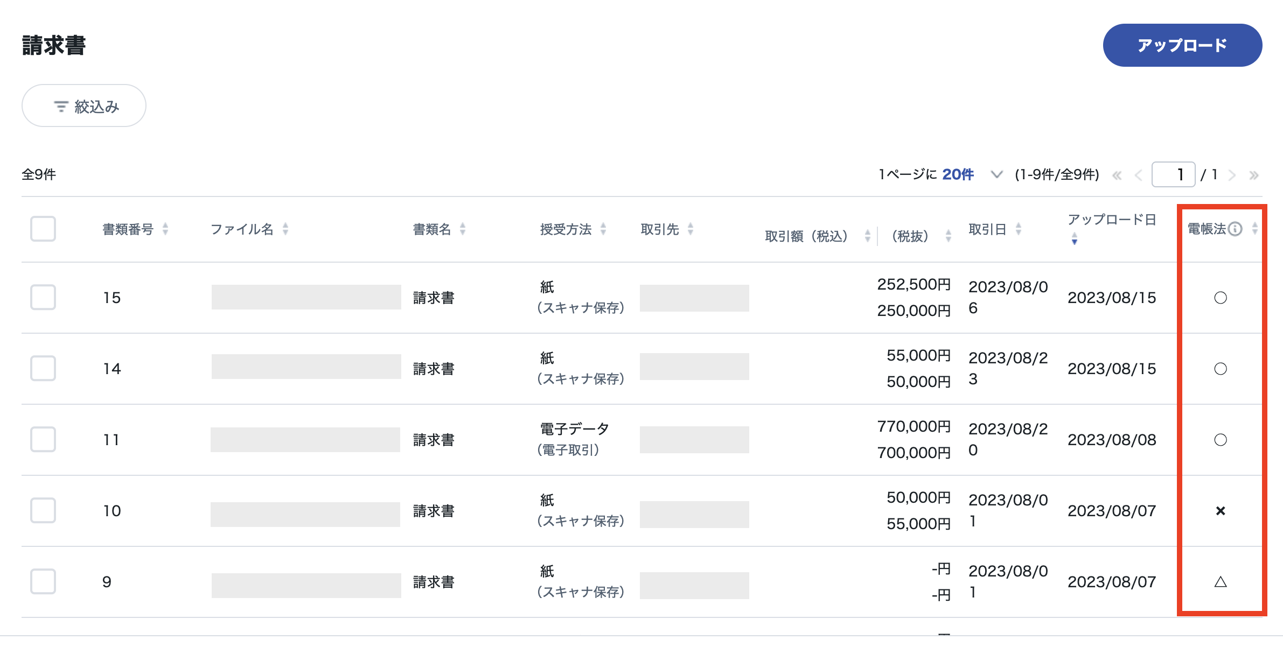Click the page number input field
The height and width of the screenshot is (647, 1283).
click(x=1173, y=174)
